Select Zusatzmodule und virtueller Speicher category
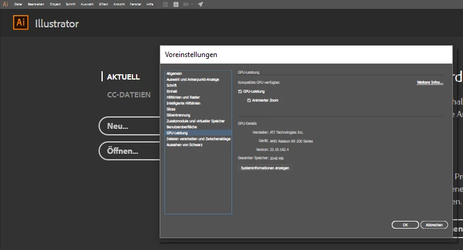The width and height of the screenshot is (463, 250). pyautogui.click(x=198, y=121)
